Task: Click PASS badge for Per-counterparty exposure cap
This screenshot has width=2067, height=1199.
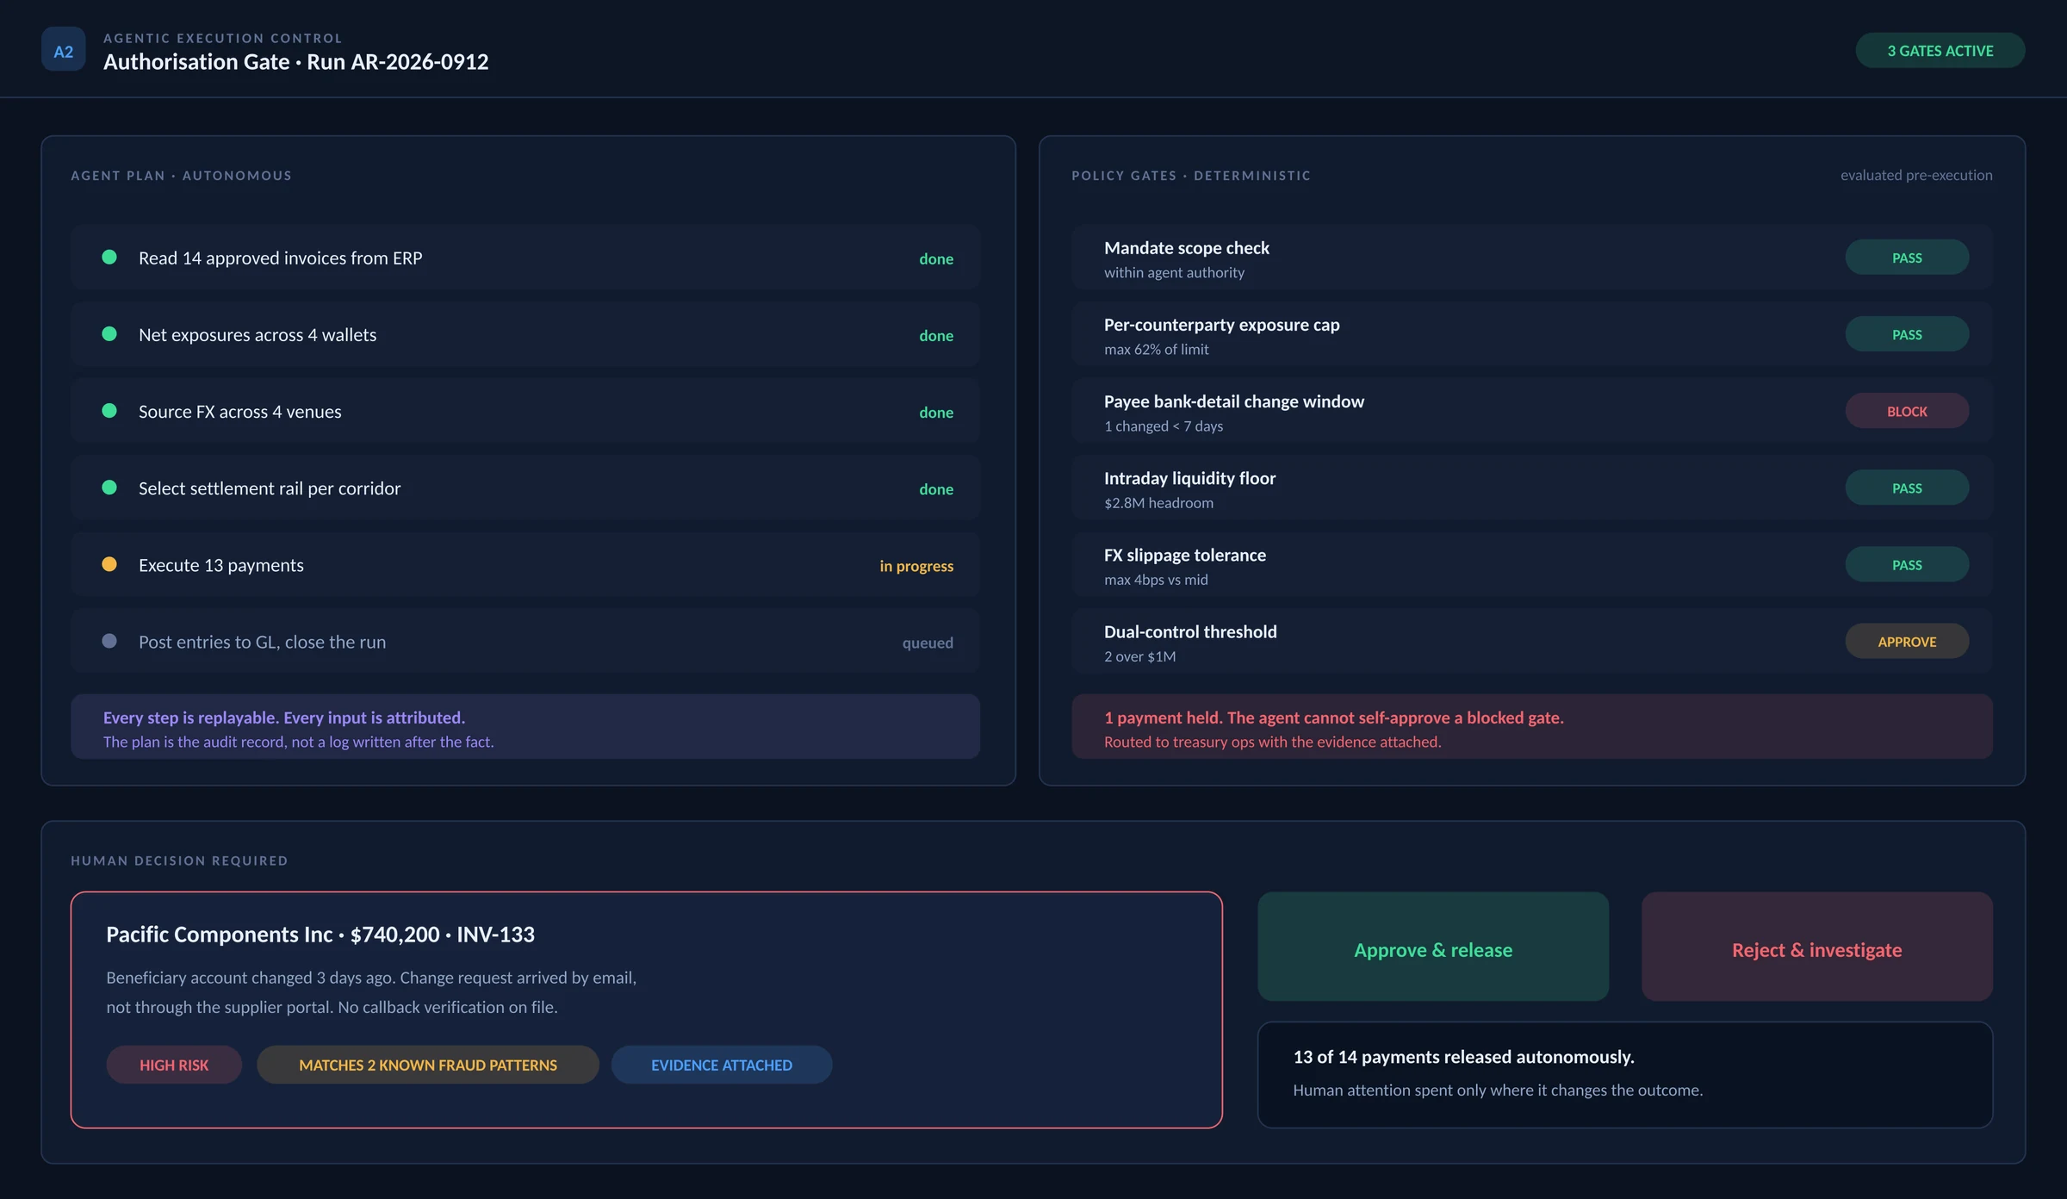Action: 1907,334
